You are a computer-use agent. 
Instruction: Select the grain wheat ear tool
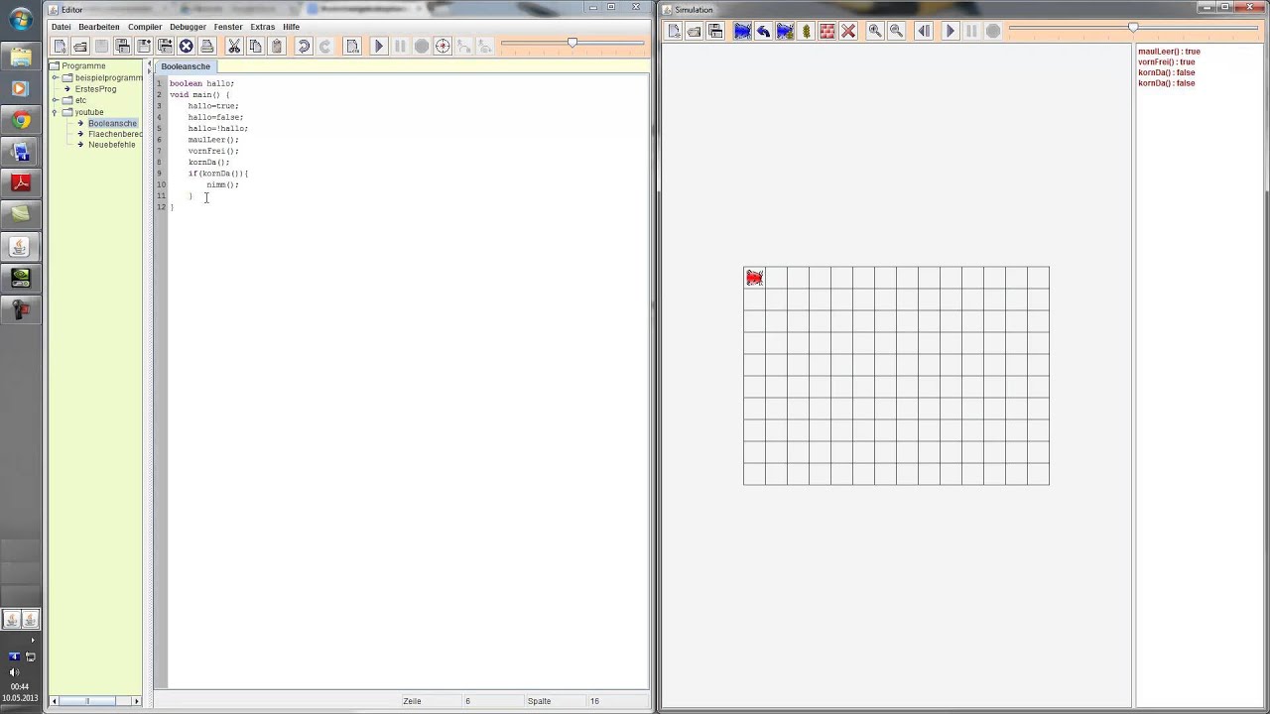coord(806,31)
